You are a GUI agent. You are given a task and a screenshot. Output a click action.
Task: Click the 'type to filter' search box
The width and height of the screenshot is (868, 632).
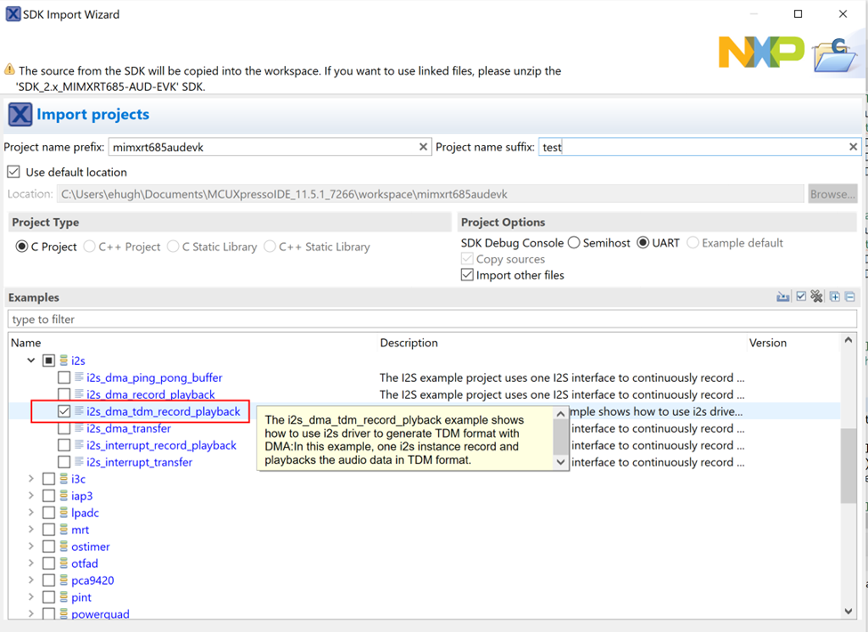[x=433, y=320]
